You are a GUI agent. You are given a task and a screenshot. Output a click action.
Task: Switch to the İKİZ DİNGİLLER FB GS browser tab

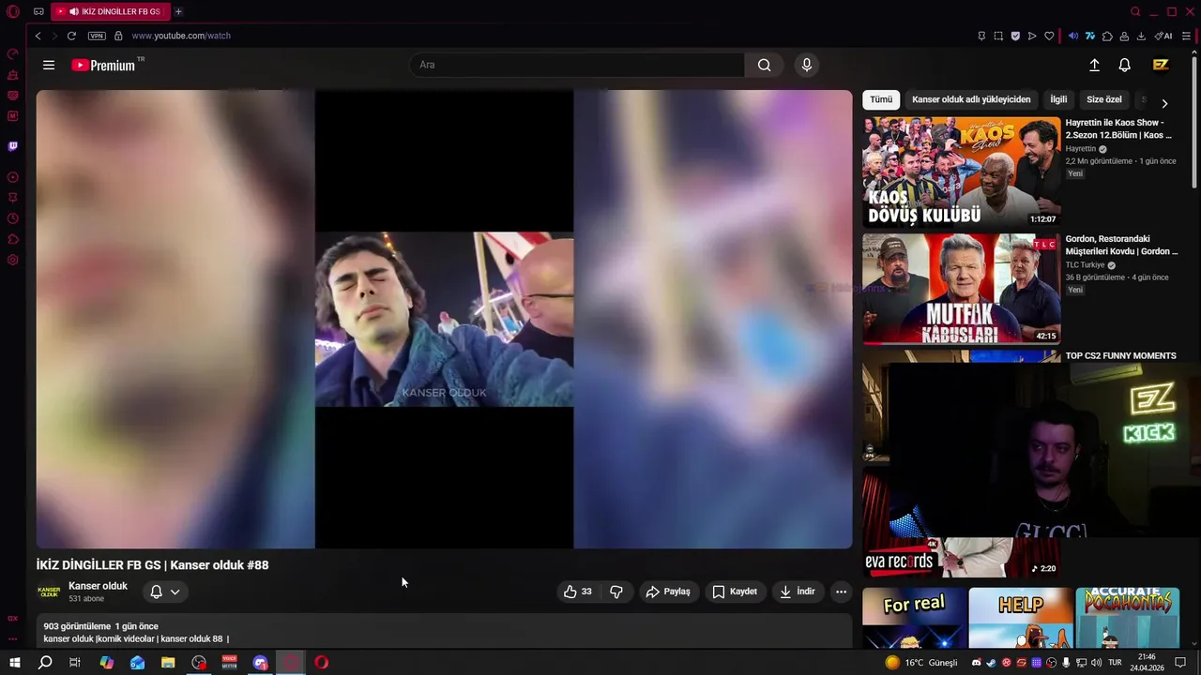(x=110, y=11)
